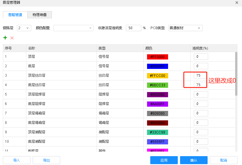242x165 pixels.
Task: Click the 透明度(%) column header
Action: pos(214,48)
